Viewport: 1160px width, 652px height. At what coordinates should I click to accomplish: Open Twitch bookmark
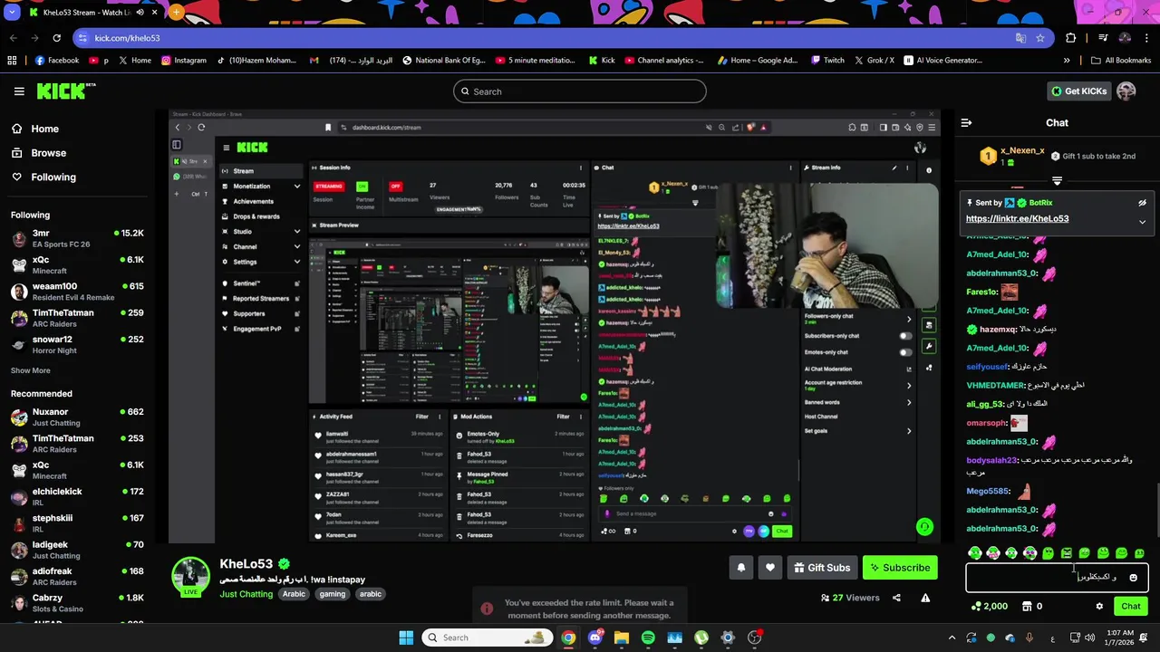click(827, 61)
